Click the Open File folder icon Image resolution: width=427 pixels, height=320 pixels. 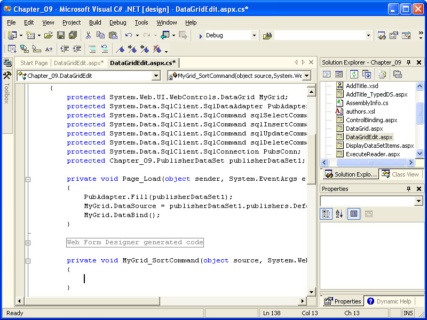pos(49,35)
